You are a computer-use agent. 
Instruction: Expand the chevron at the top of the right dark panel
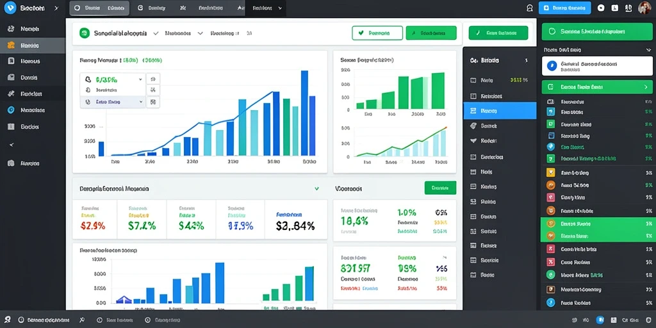[649, 50]
